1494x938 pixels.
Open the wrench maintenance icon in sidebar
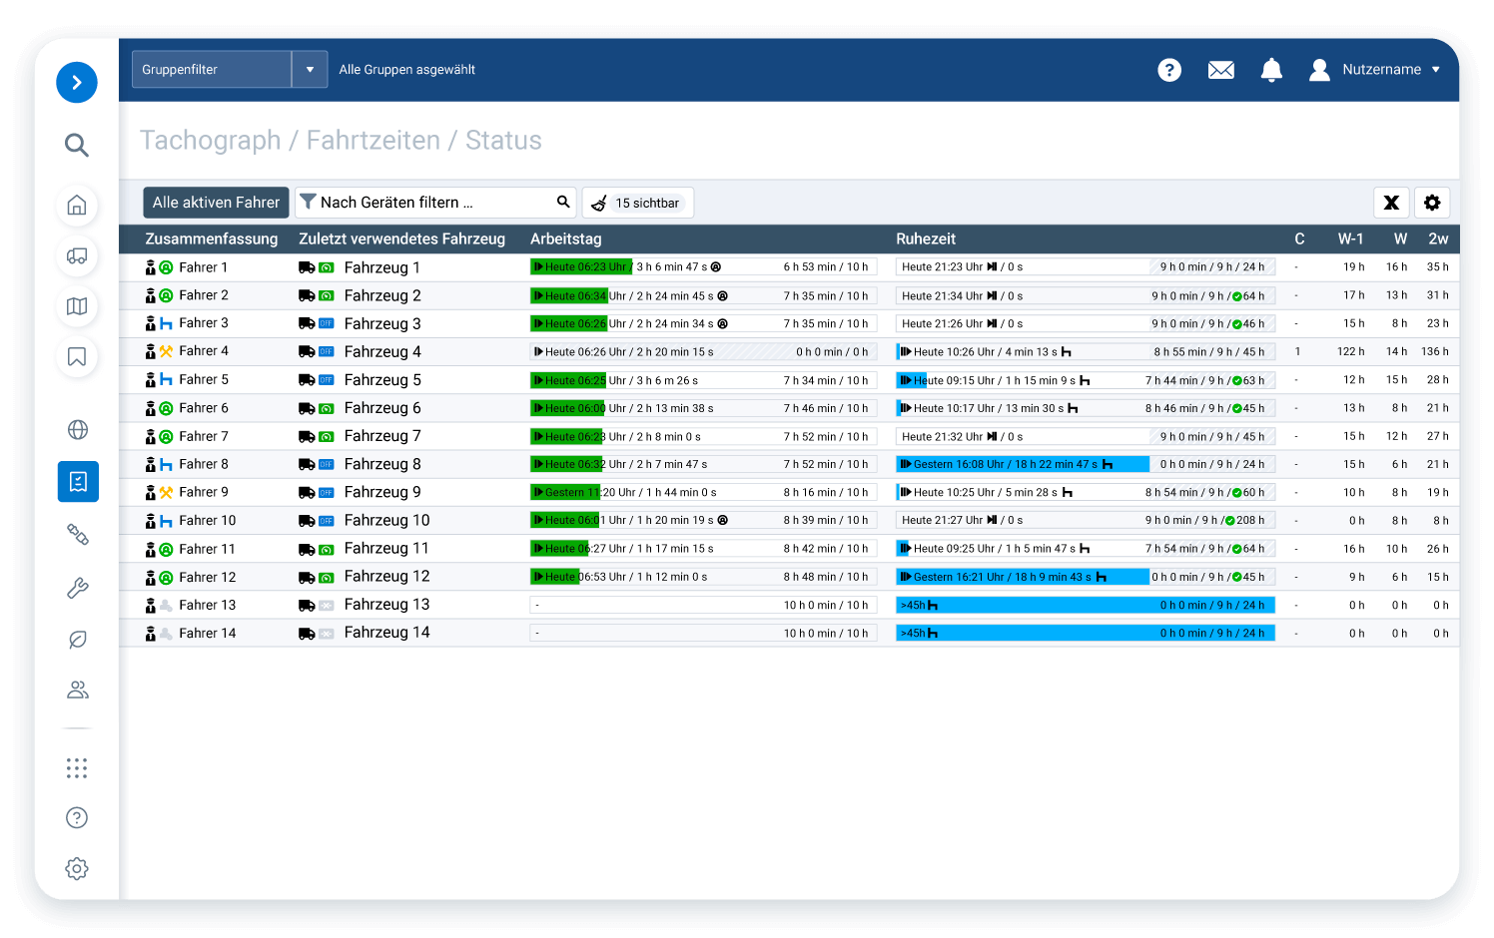pyautogui.click(x=77, y=588)
